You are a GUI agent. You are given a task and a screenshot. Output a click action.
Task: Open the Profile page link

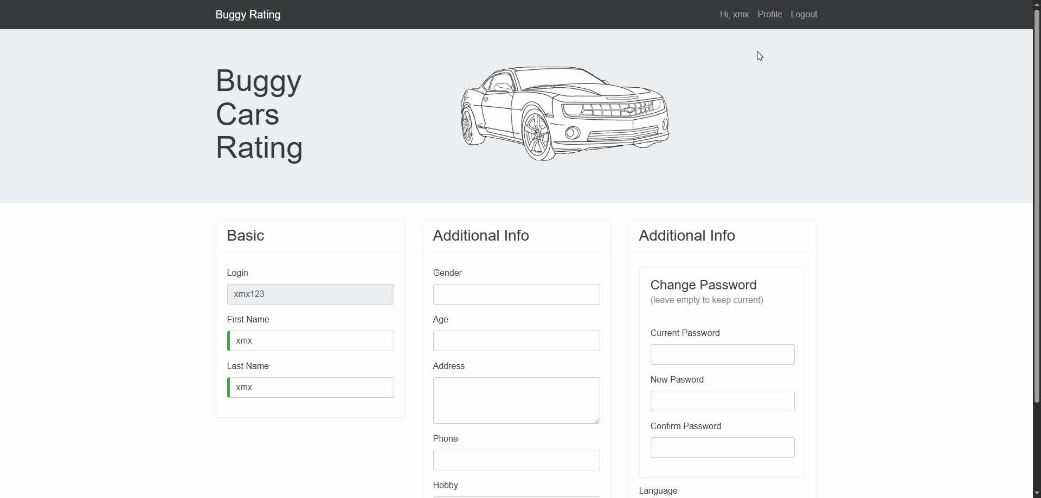click(x=769, y=15)
